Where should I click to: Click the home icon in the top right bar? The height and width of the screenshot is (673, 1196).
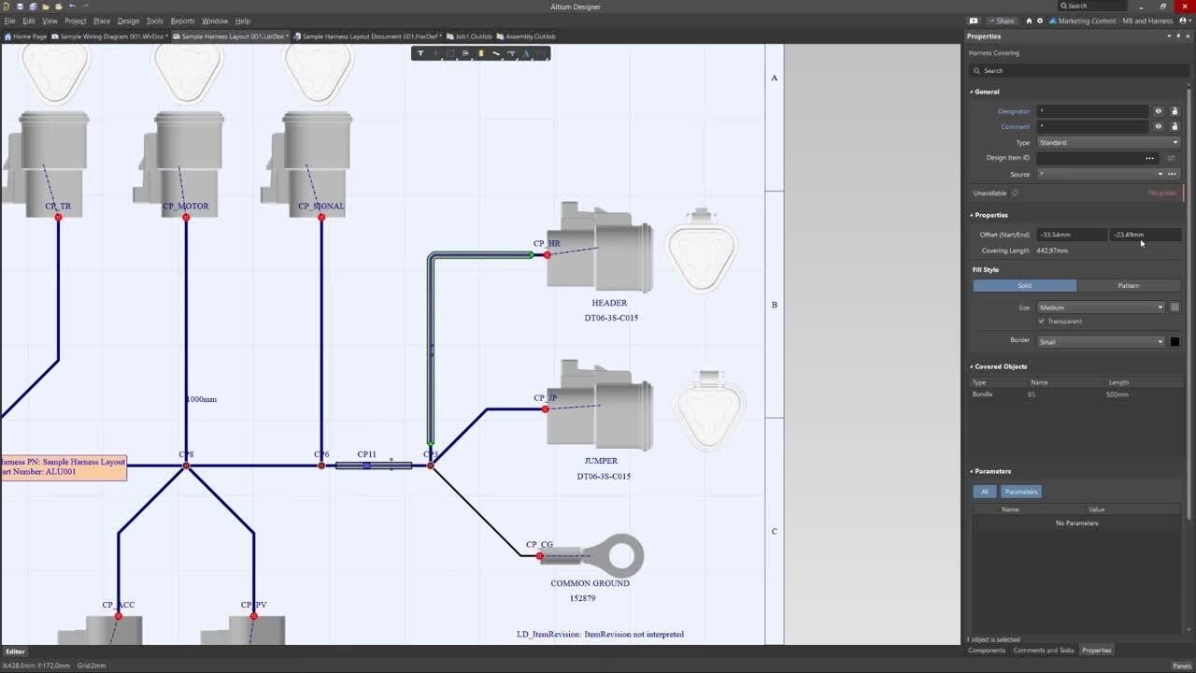[1029, 21]
